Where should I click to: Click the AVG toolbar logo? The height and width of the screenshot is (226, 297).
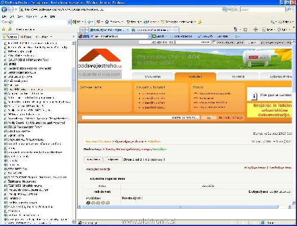tap(84, 36)
